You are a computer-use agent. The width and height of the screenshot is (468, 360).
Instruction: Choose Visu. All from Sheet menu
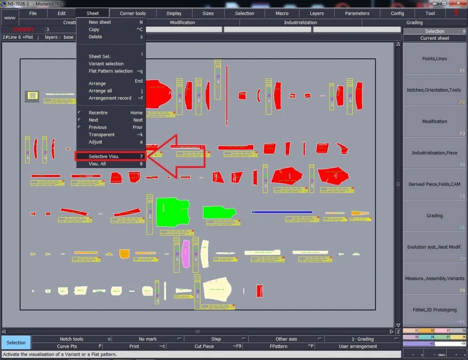(111, 164)
